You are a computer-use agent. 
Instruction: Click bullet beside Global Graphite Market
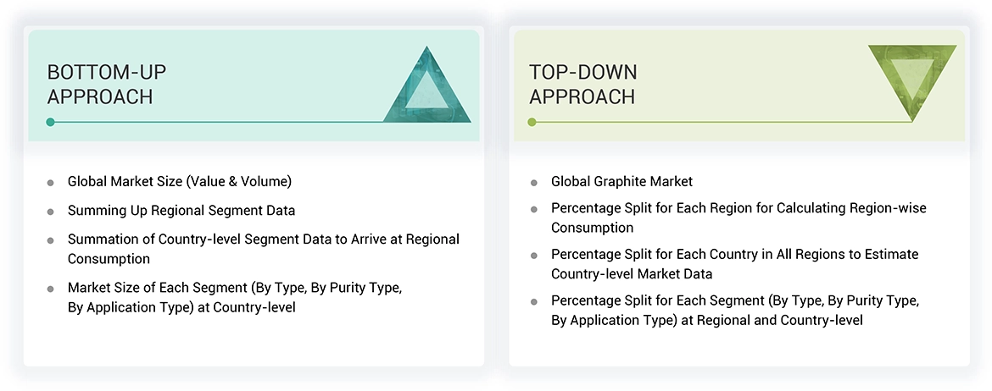533,182
